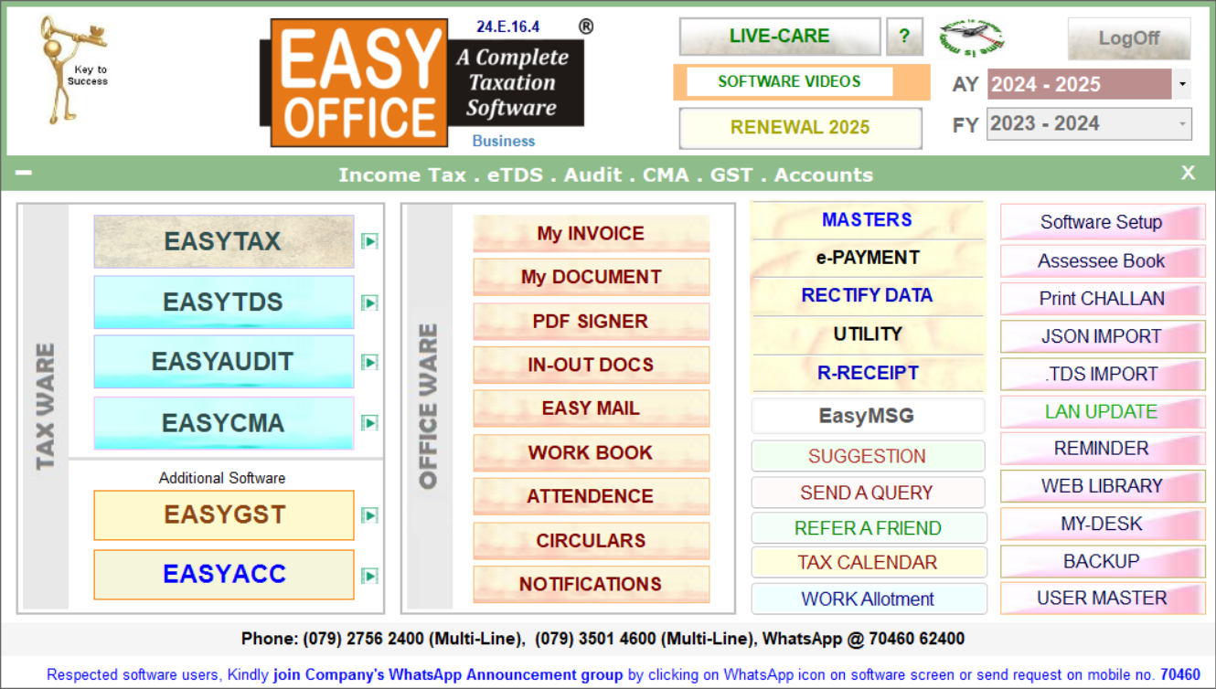The width and height of the screenshot is (1216, 689).
Task: Open EASY MAIL
Action: (591, 408)
